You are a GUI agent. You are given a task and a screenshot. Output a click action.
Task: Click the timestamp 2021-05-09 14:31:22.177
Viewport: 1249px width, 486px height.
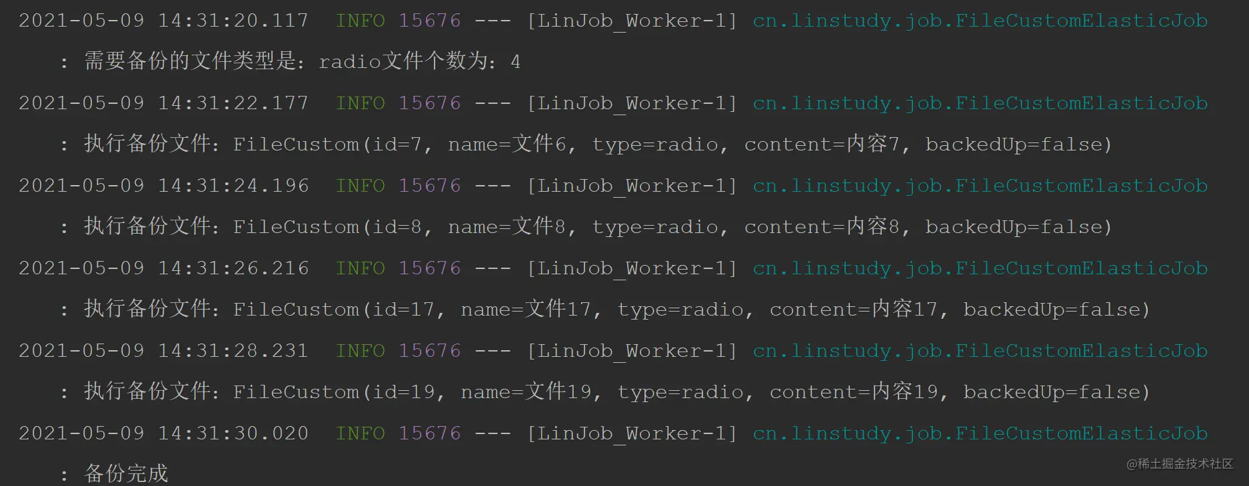click(x=163, y=103)
